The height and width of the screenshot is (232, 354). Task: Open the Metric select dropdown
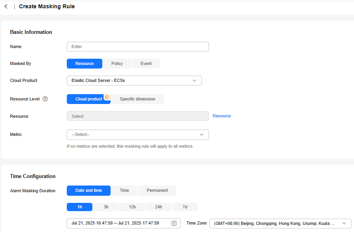coord(138,135)
